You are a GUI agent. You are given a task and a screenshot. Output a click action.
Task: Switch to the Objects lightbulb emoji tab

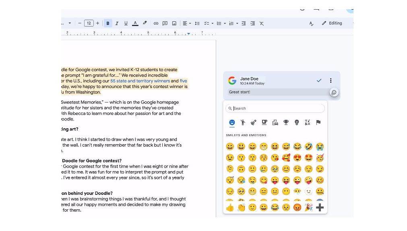coord(297,122)
